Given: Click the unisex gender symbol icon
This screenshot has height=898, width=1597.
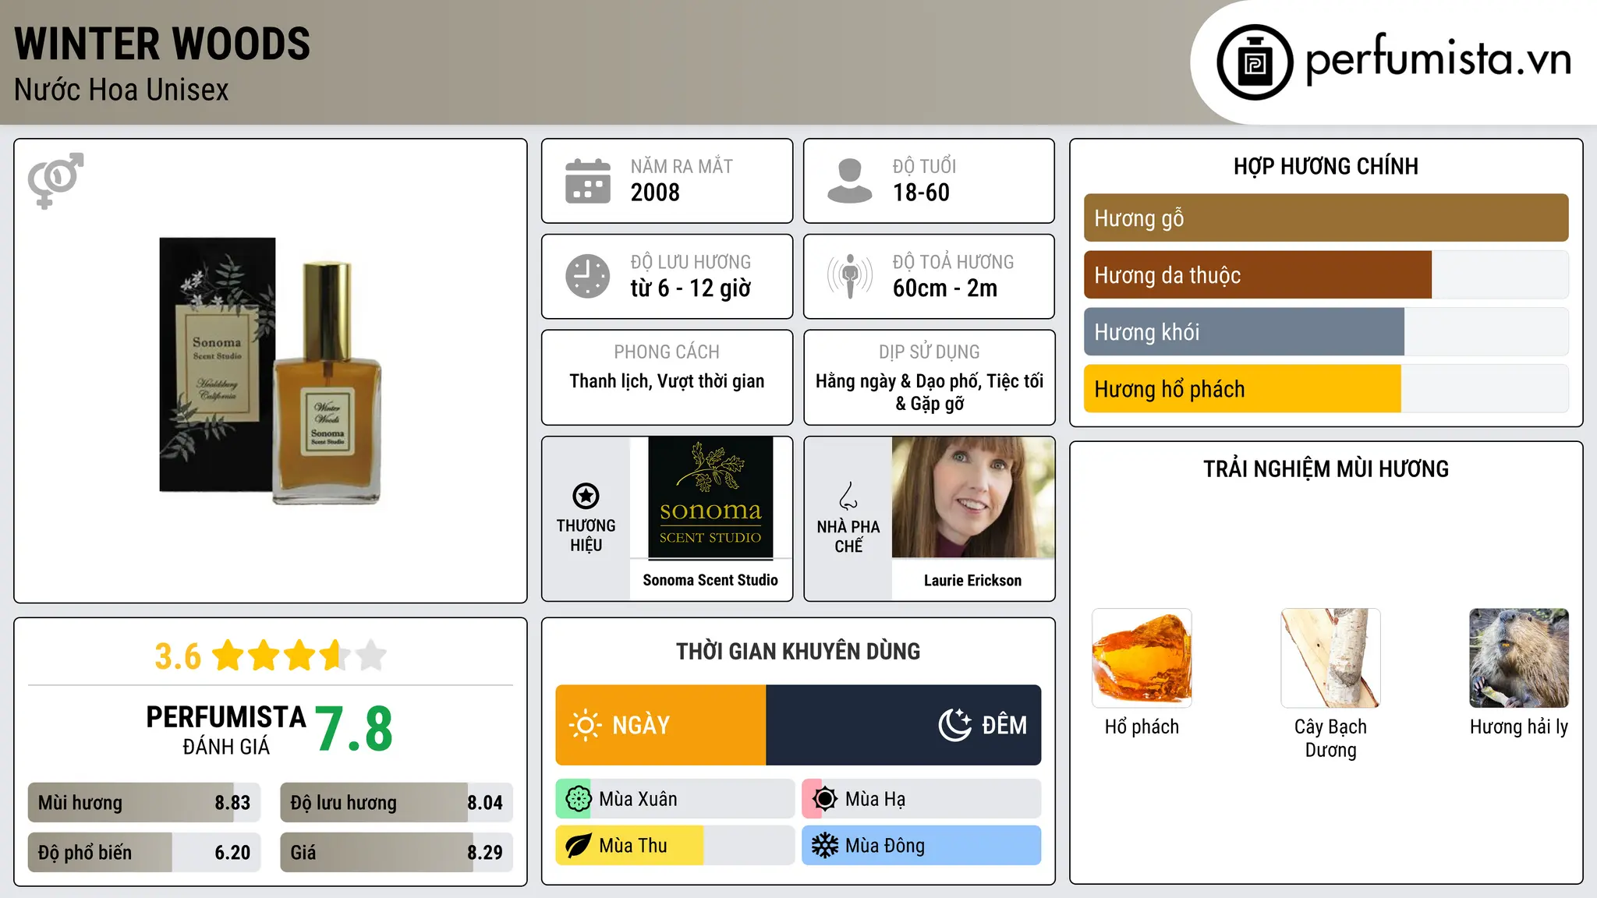Looking at the screenshot, I should coord(55,180).
